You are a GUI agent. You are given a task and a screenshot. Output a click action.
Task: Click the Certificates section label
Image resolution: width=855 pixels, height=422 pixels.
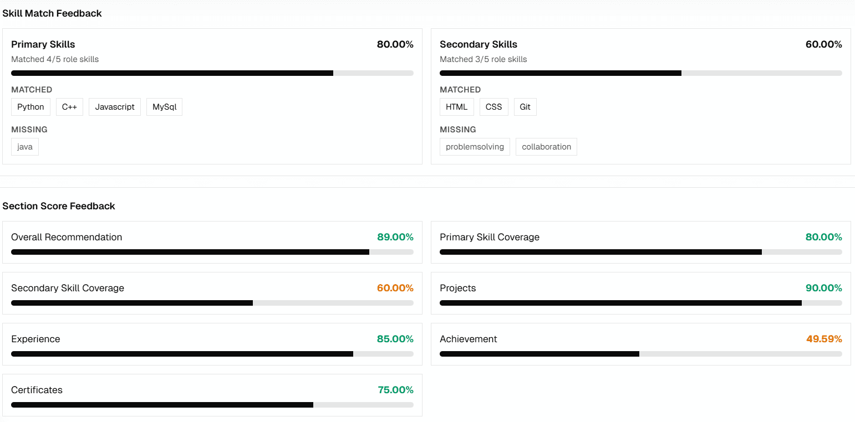tap(37, 390)
